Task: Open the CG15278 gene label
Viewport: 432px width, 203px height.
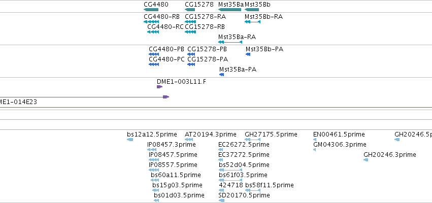Action: pos(199,5)
